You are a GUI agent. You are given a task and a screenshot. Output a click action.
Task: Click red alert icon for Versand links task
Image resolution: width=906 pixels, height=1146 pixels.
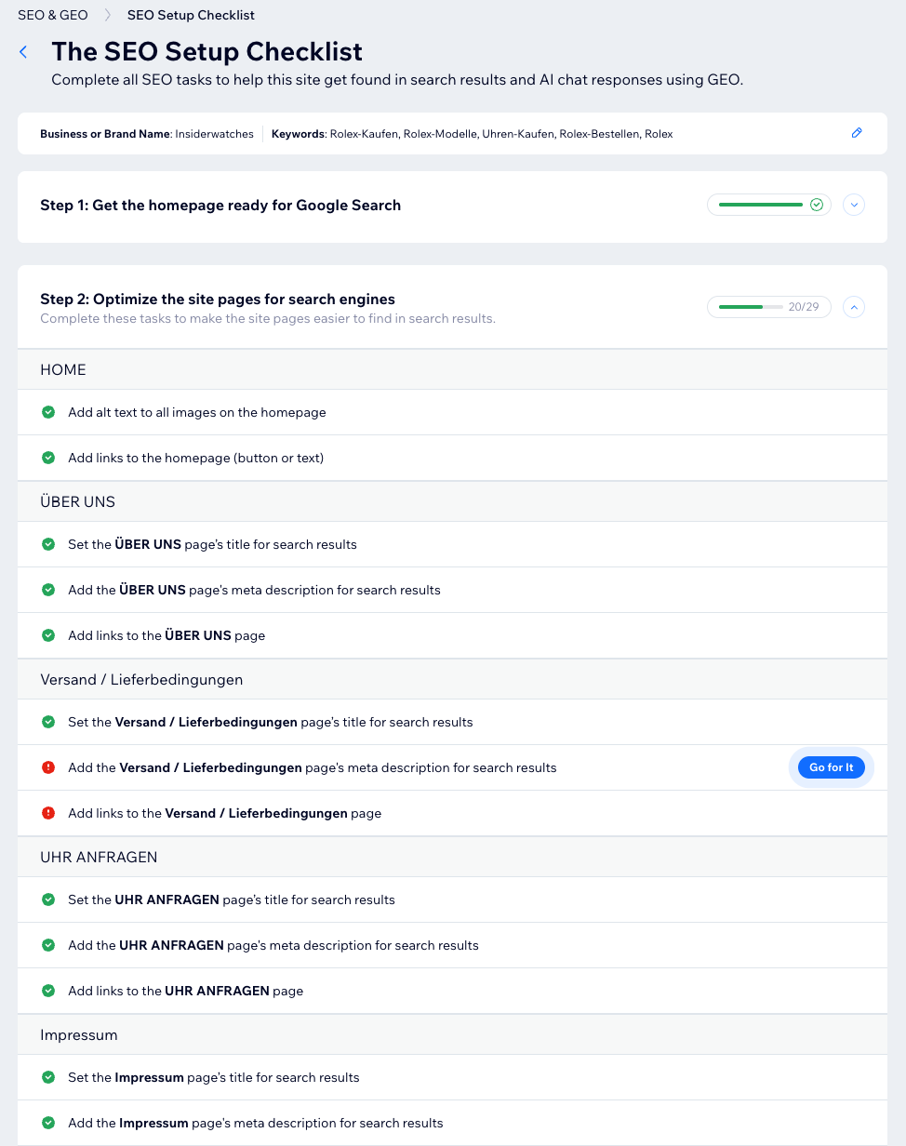[x=48, y=813]
